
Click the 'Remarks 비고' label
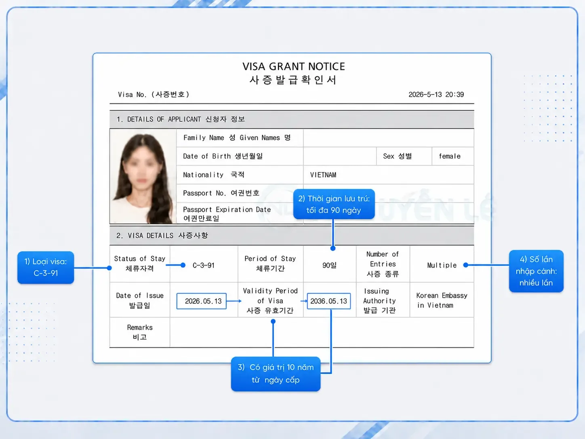[x=140, y=332]
